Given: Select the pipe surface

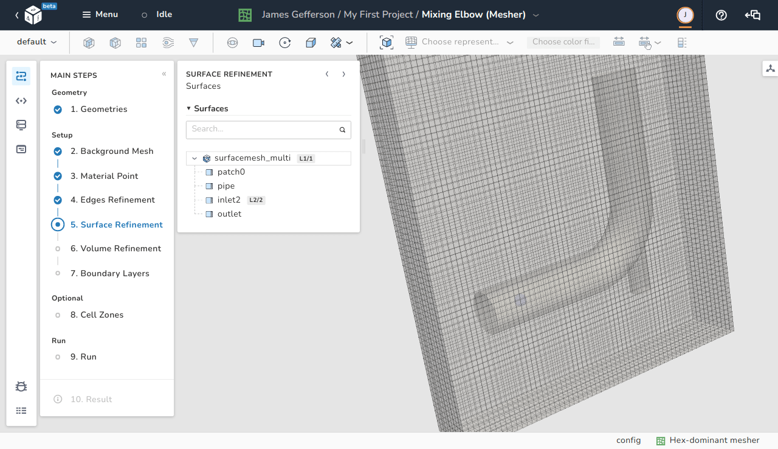Looking at the screenshot, I should (x=226, y=186).
